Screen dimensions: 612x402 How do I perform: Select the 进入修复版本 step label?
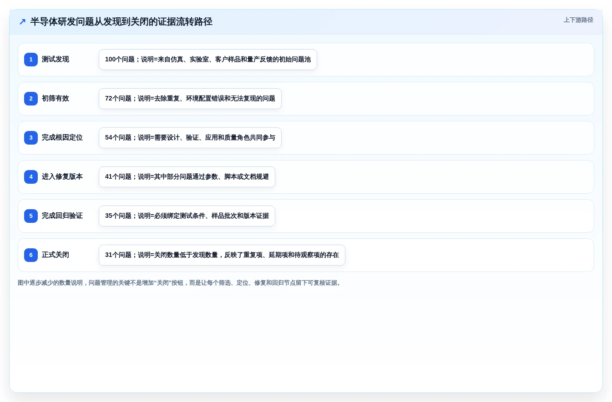62,176
